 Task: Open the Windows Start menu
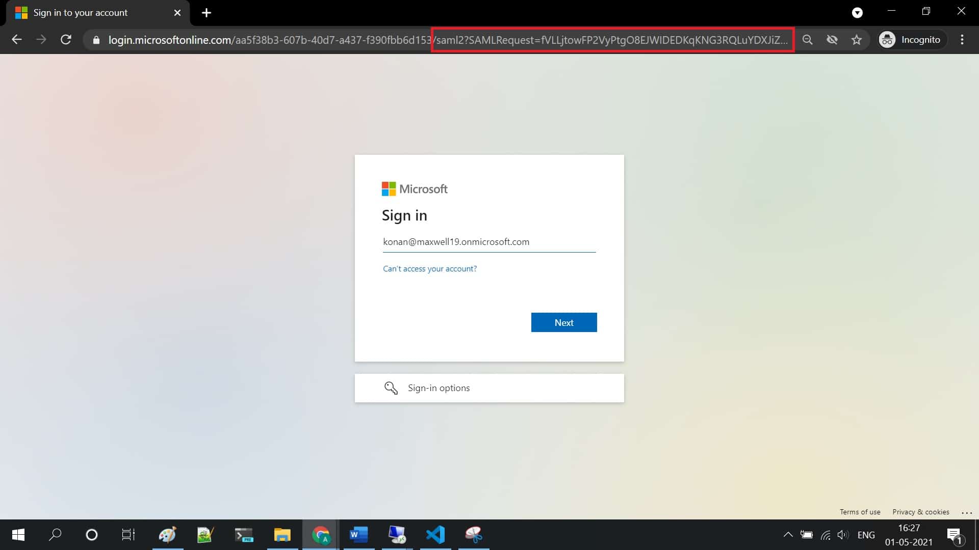[18, 535]
